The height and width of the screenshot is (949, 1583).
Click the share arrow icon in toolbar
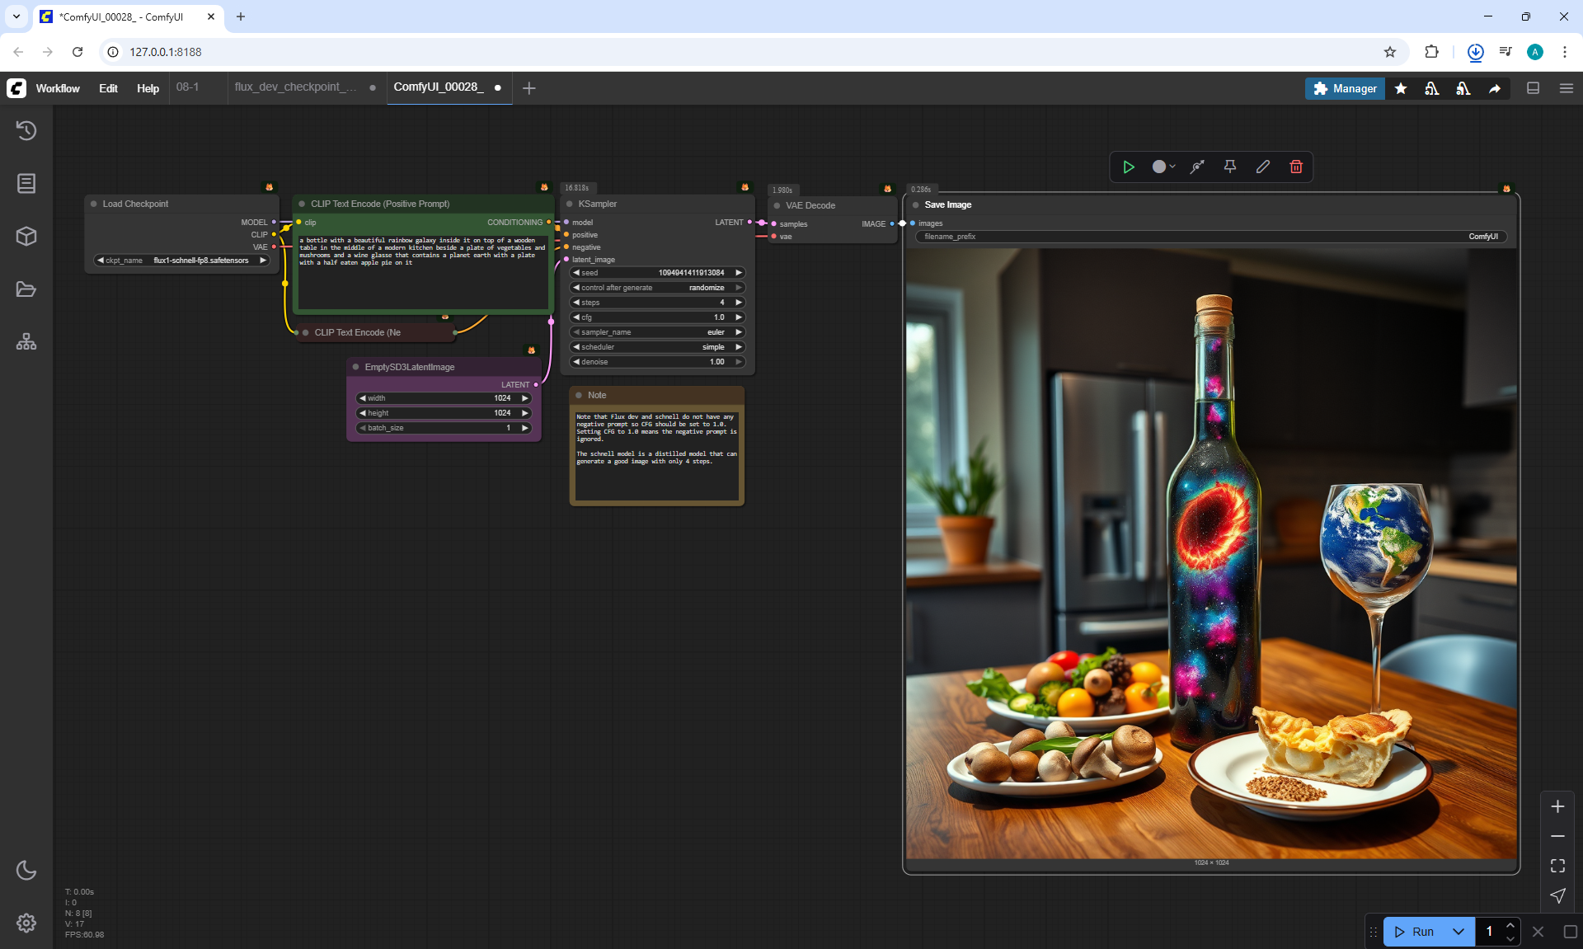click(x=1495, y=88)
